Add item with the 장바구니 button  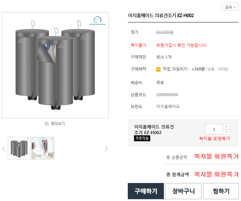183,191
